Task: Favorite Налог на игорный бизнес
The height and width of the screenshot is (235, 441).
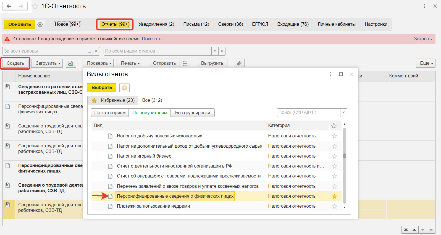Action: (335, 156)
